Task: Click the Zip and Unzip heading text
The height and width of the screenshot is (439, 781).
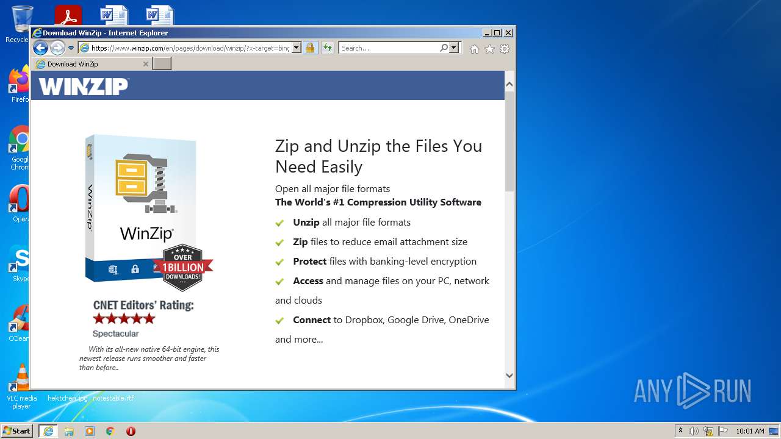Action: pyautogui.click(x=379, y=156)
